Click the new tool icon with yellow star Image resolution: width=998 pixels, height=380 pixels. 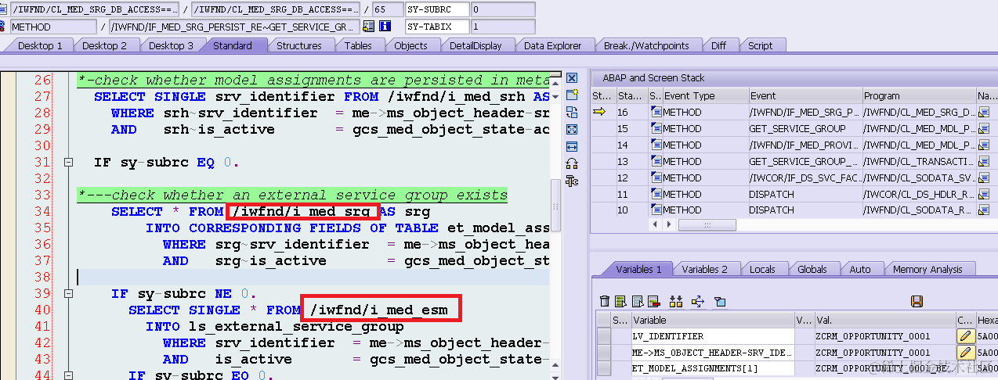[572, 95]
